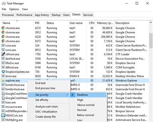Choose End process tree
This screenshot has height=122, width=153.
(48, 88)
